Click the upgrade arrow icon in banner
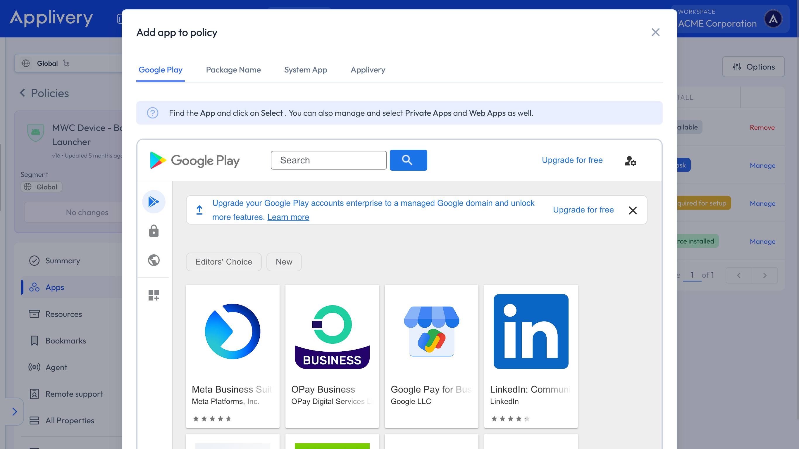Viewport: 799px width, 449px height. [199, 210]
